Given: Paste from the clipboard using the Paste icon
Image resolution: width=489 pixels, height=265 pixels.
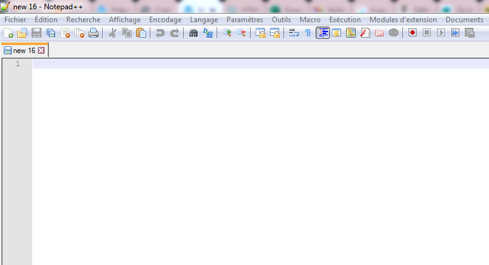Looking at the screenshot, I should click(x=141, y=33).
